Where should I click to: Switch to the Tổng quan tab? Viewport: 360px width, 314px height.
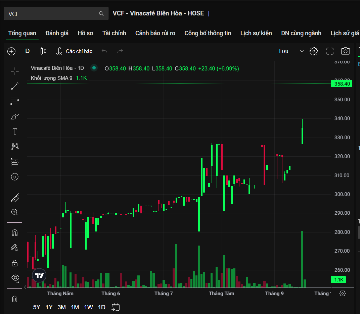tap(22, 33)
